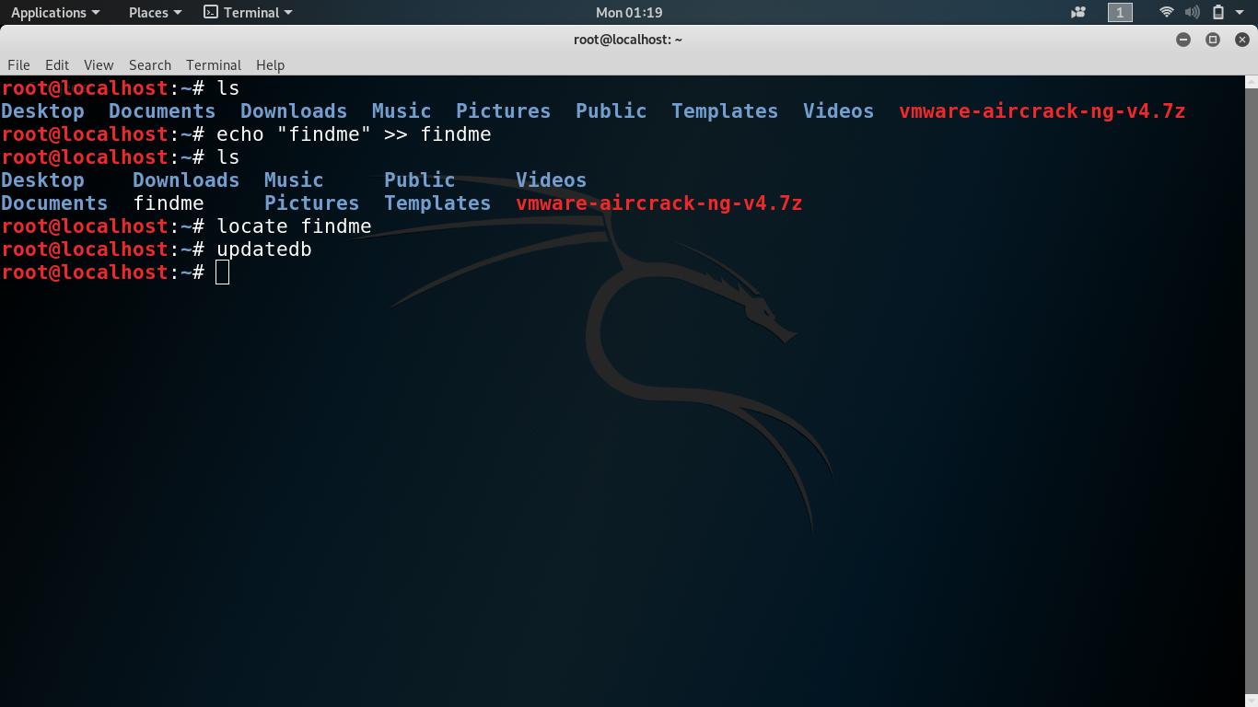The width and height of the screenshot is (1258, 707).
Task: Open the clock showing Mon 01:19
Action: [x=629, y=12]
